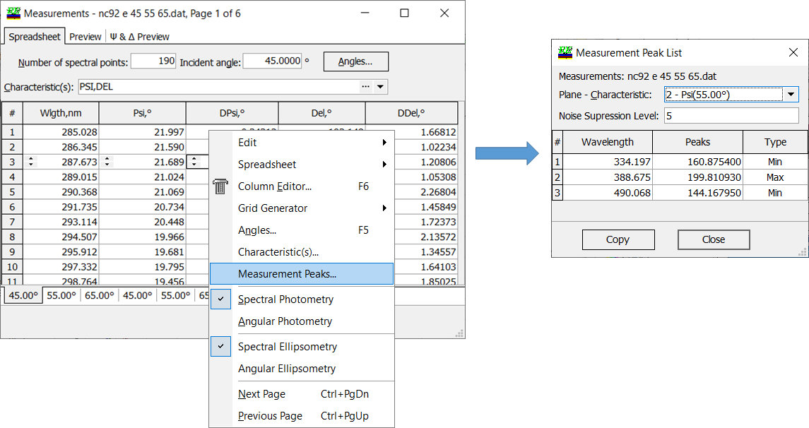Toggle Spectral Photometry in the context menu

302,299
